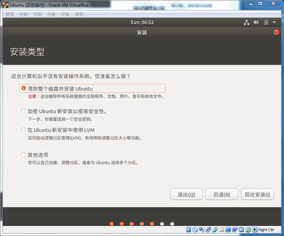Viewport: 284px width, 236px height.
Task: Click the 现在安装(I) install now button
Action: point(258,194)
